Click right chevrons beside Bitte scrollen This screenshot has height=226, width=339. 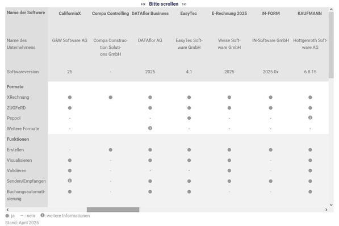tap(184, 4)
